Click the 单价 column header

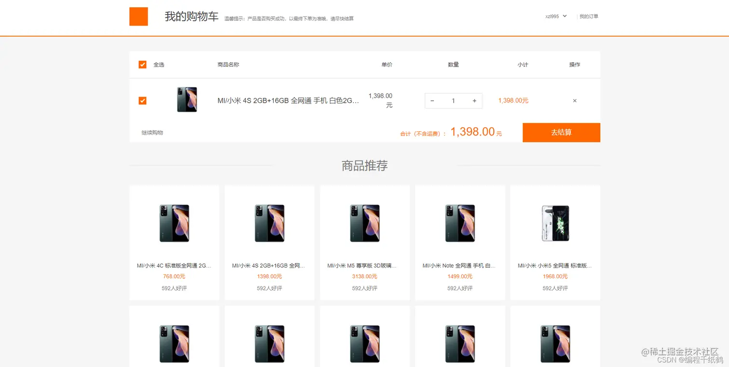[387, 65]
